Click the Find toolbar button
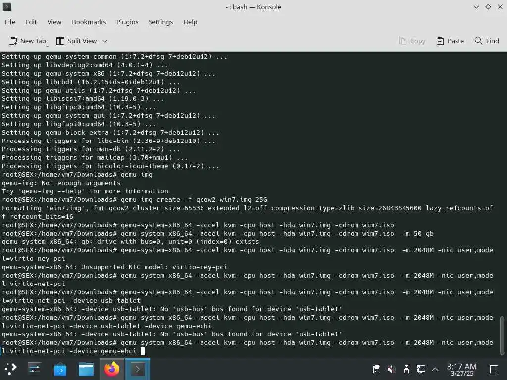 (487, 41)
